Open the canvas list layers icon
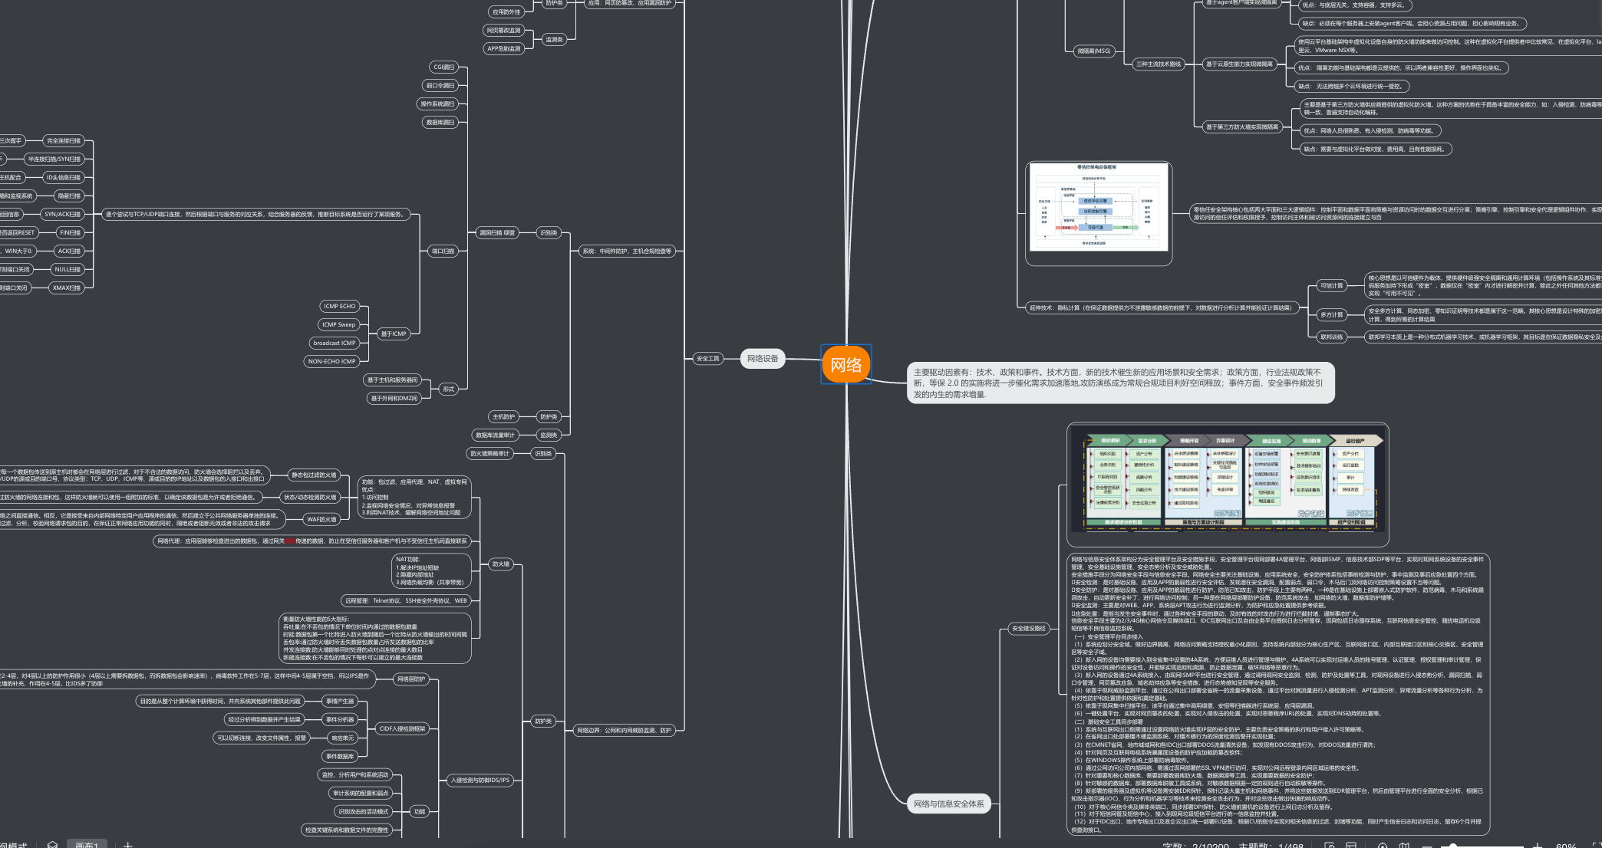This screenshot has height=848, width=1602. pyautogui.click(x=52, y=845)
